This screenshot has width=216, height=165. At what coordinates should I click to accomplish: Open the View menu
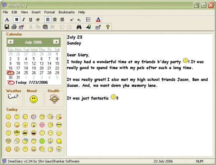24,12
